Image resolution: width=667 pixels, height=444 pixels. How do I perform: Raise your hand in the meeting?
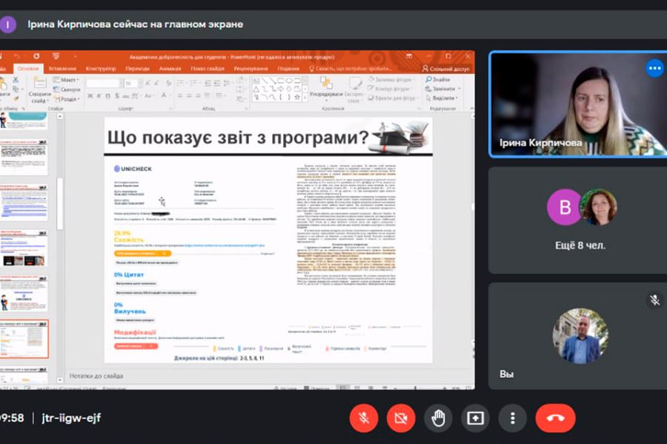(x=438, y=418)
